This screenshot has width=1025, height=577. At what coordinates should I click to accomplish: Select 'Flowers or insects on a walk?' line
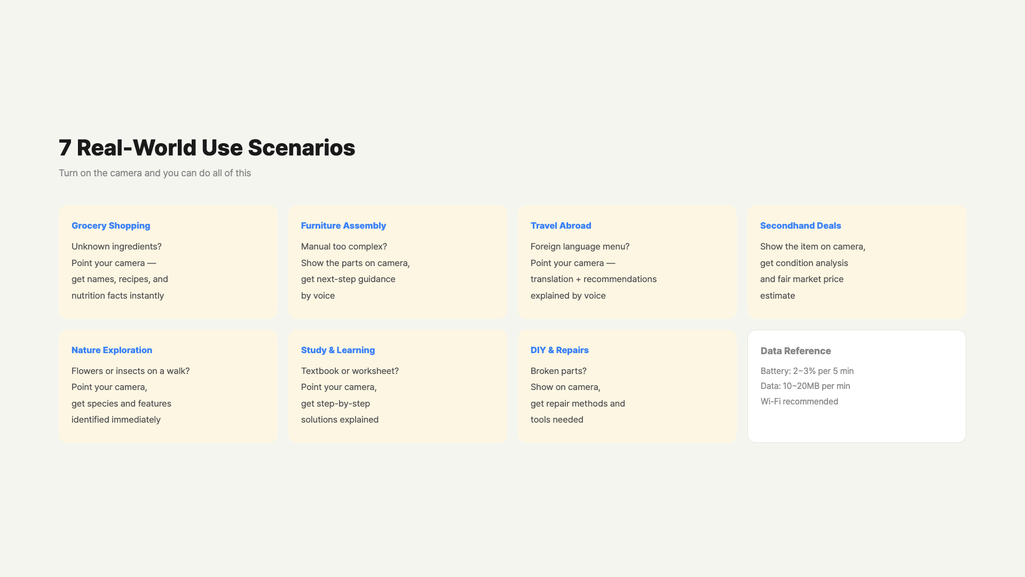tap(130, 371)
